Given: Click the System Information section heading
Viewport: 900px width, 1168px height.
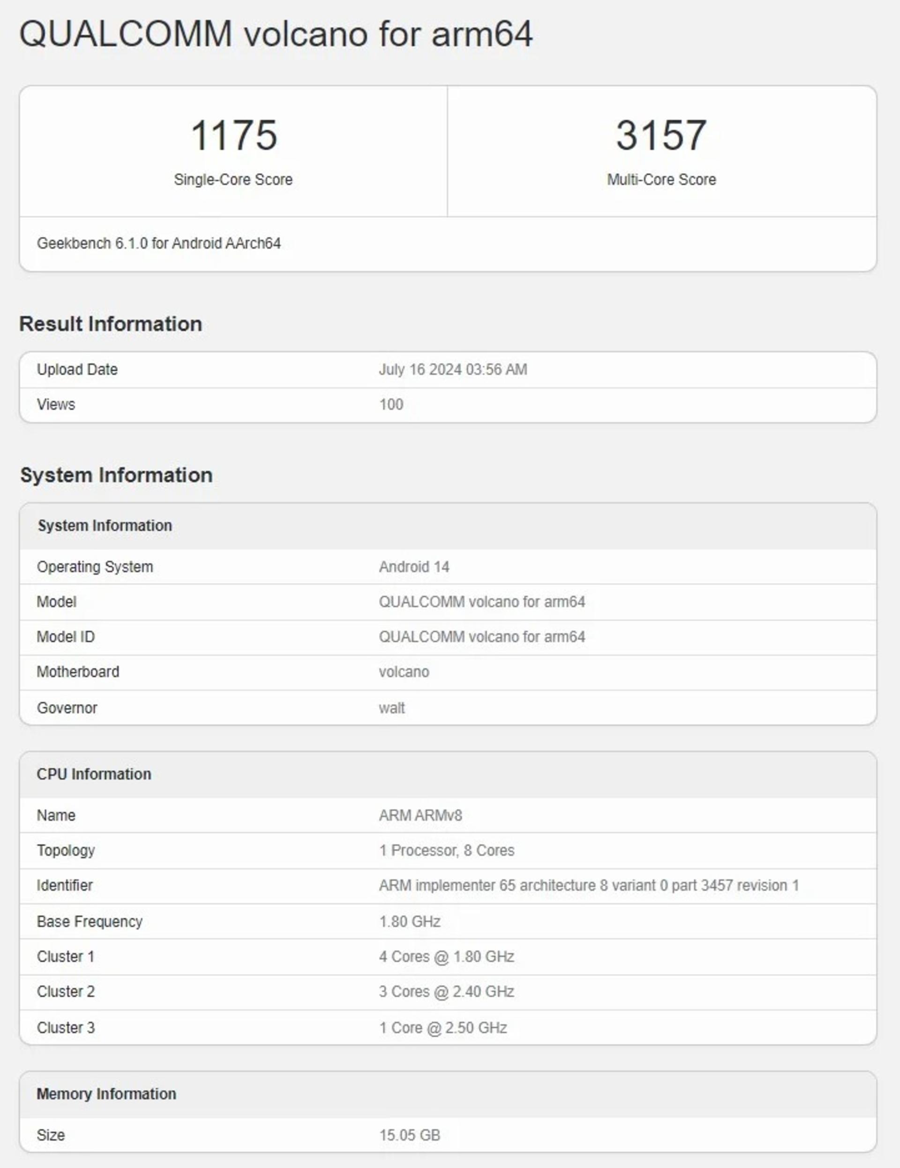Looking at the screenshot, I should (117, 475).
